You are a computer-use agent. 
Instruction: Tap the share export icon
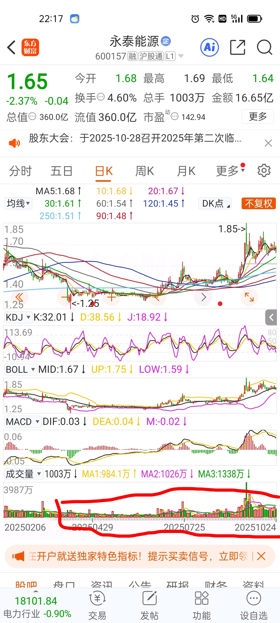pyautogui.click(x=238, y=47)
